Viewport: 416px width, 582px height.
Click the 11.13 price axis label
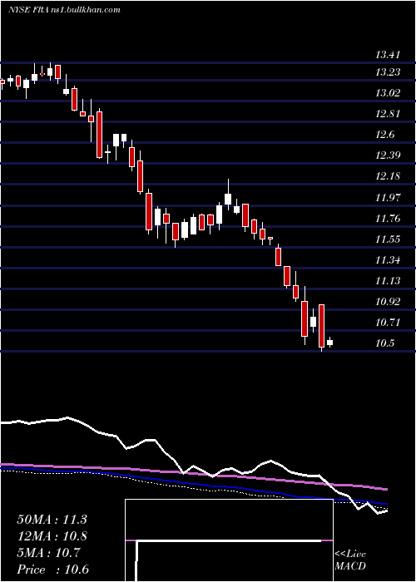tap(388, 281)
